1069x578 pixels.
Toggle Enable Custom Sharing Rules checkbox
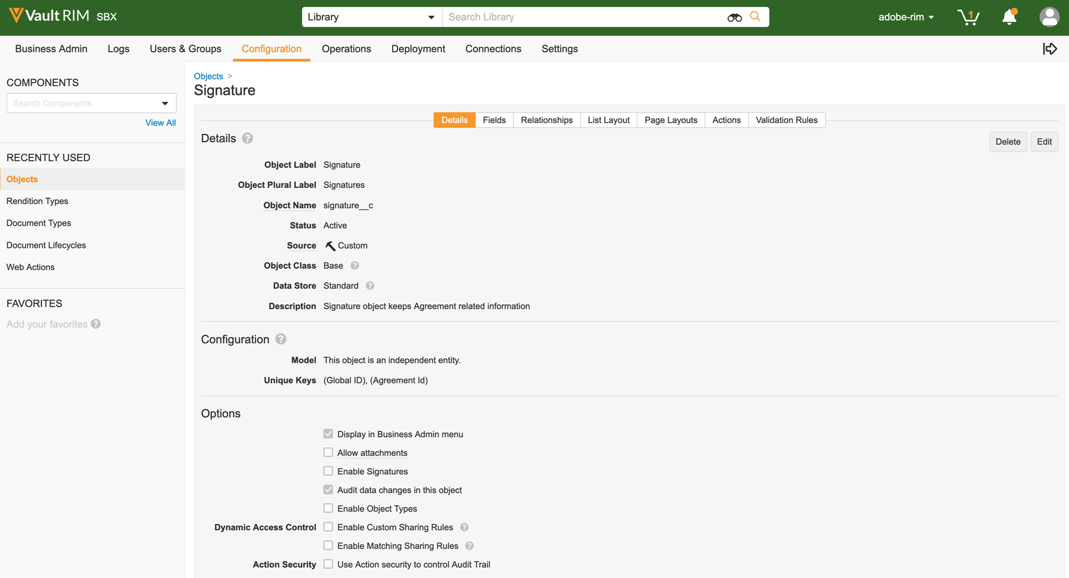(328, 527)
